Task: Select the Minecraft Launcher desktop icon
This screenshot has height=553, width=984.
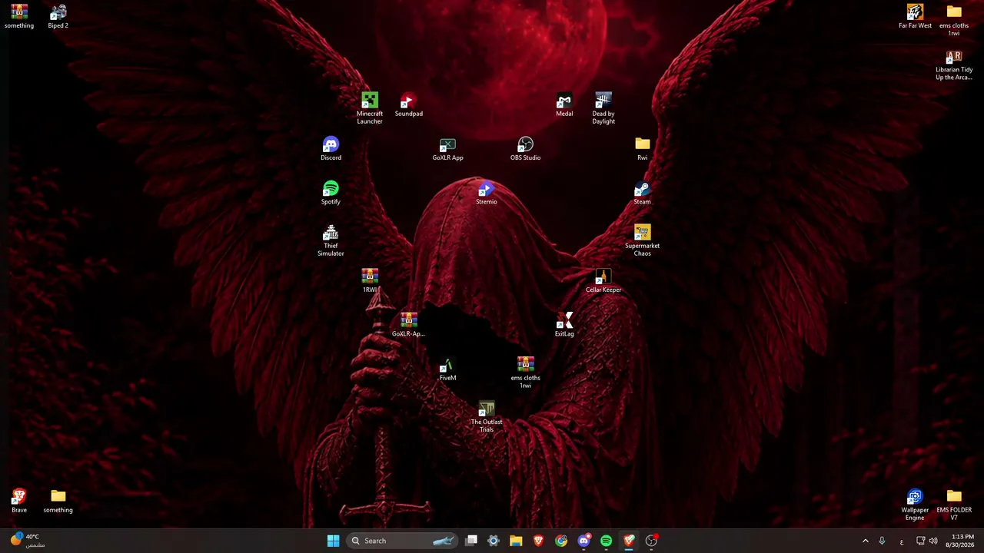Action: (370, 108)
